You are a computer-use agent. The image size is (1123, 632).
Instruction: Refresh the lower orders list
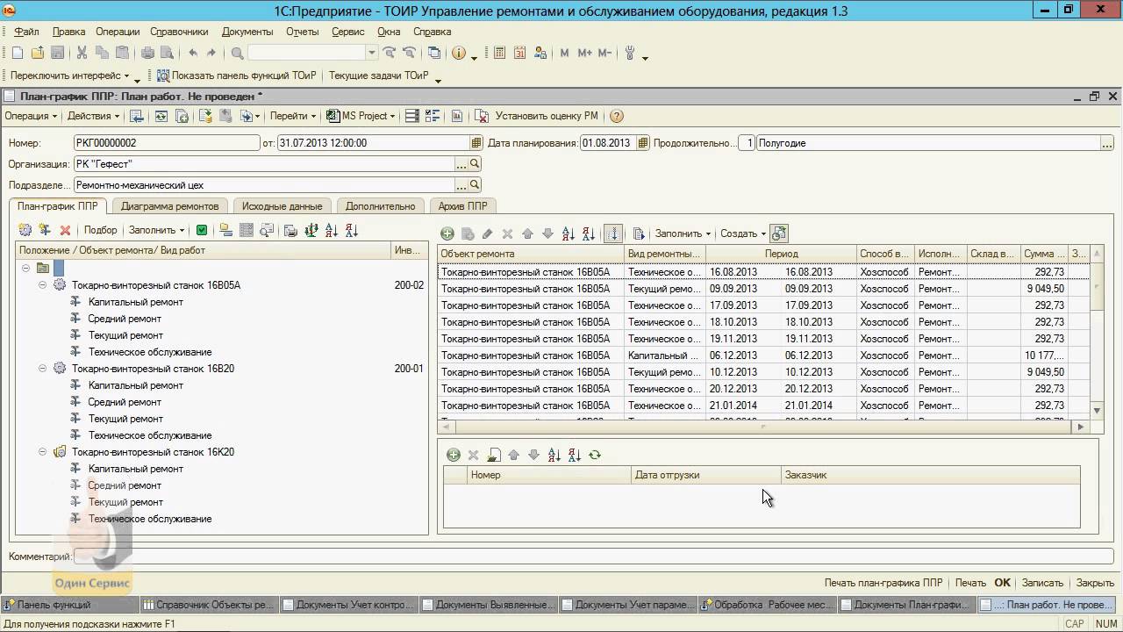pos(595,456)
